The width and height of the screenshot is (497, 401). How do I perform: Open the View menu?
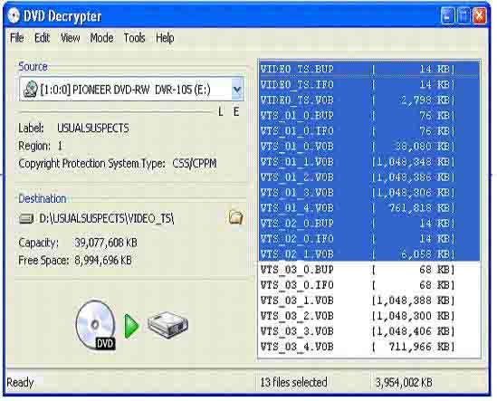point(70,38)
